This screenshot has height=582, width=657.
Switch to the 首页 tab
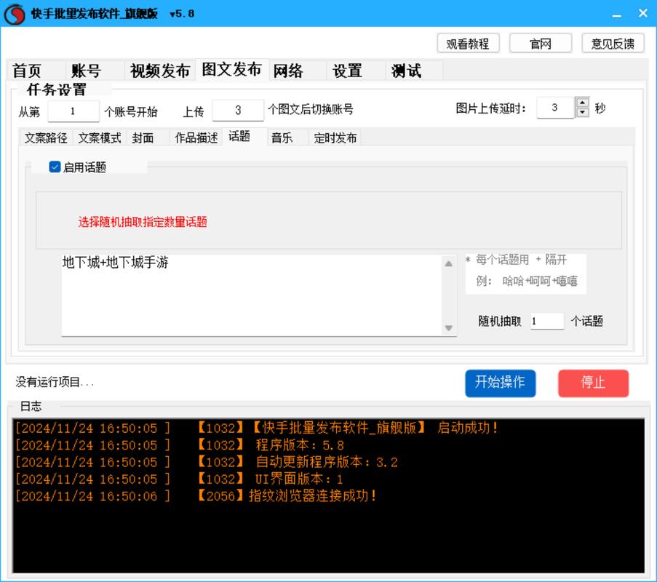point(36,71)
